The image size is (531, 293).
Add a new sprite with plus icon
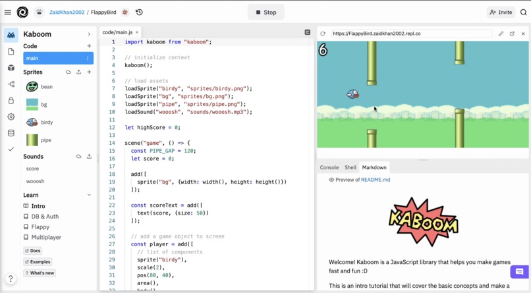(89, 72)
